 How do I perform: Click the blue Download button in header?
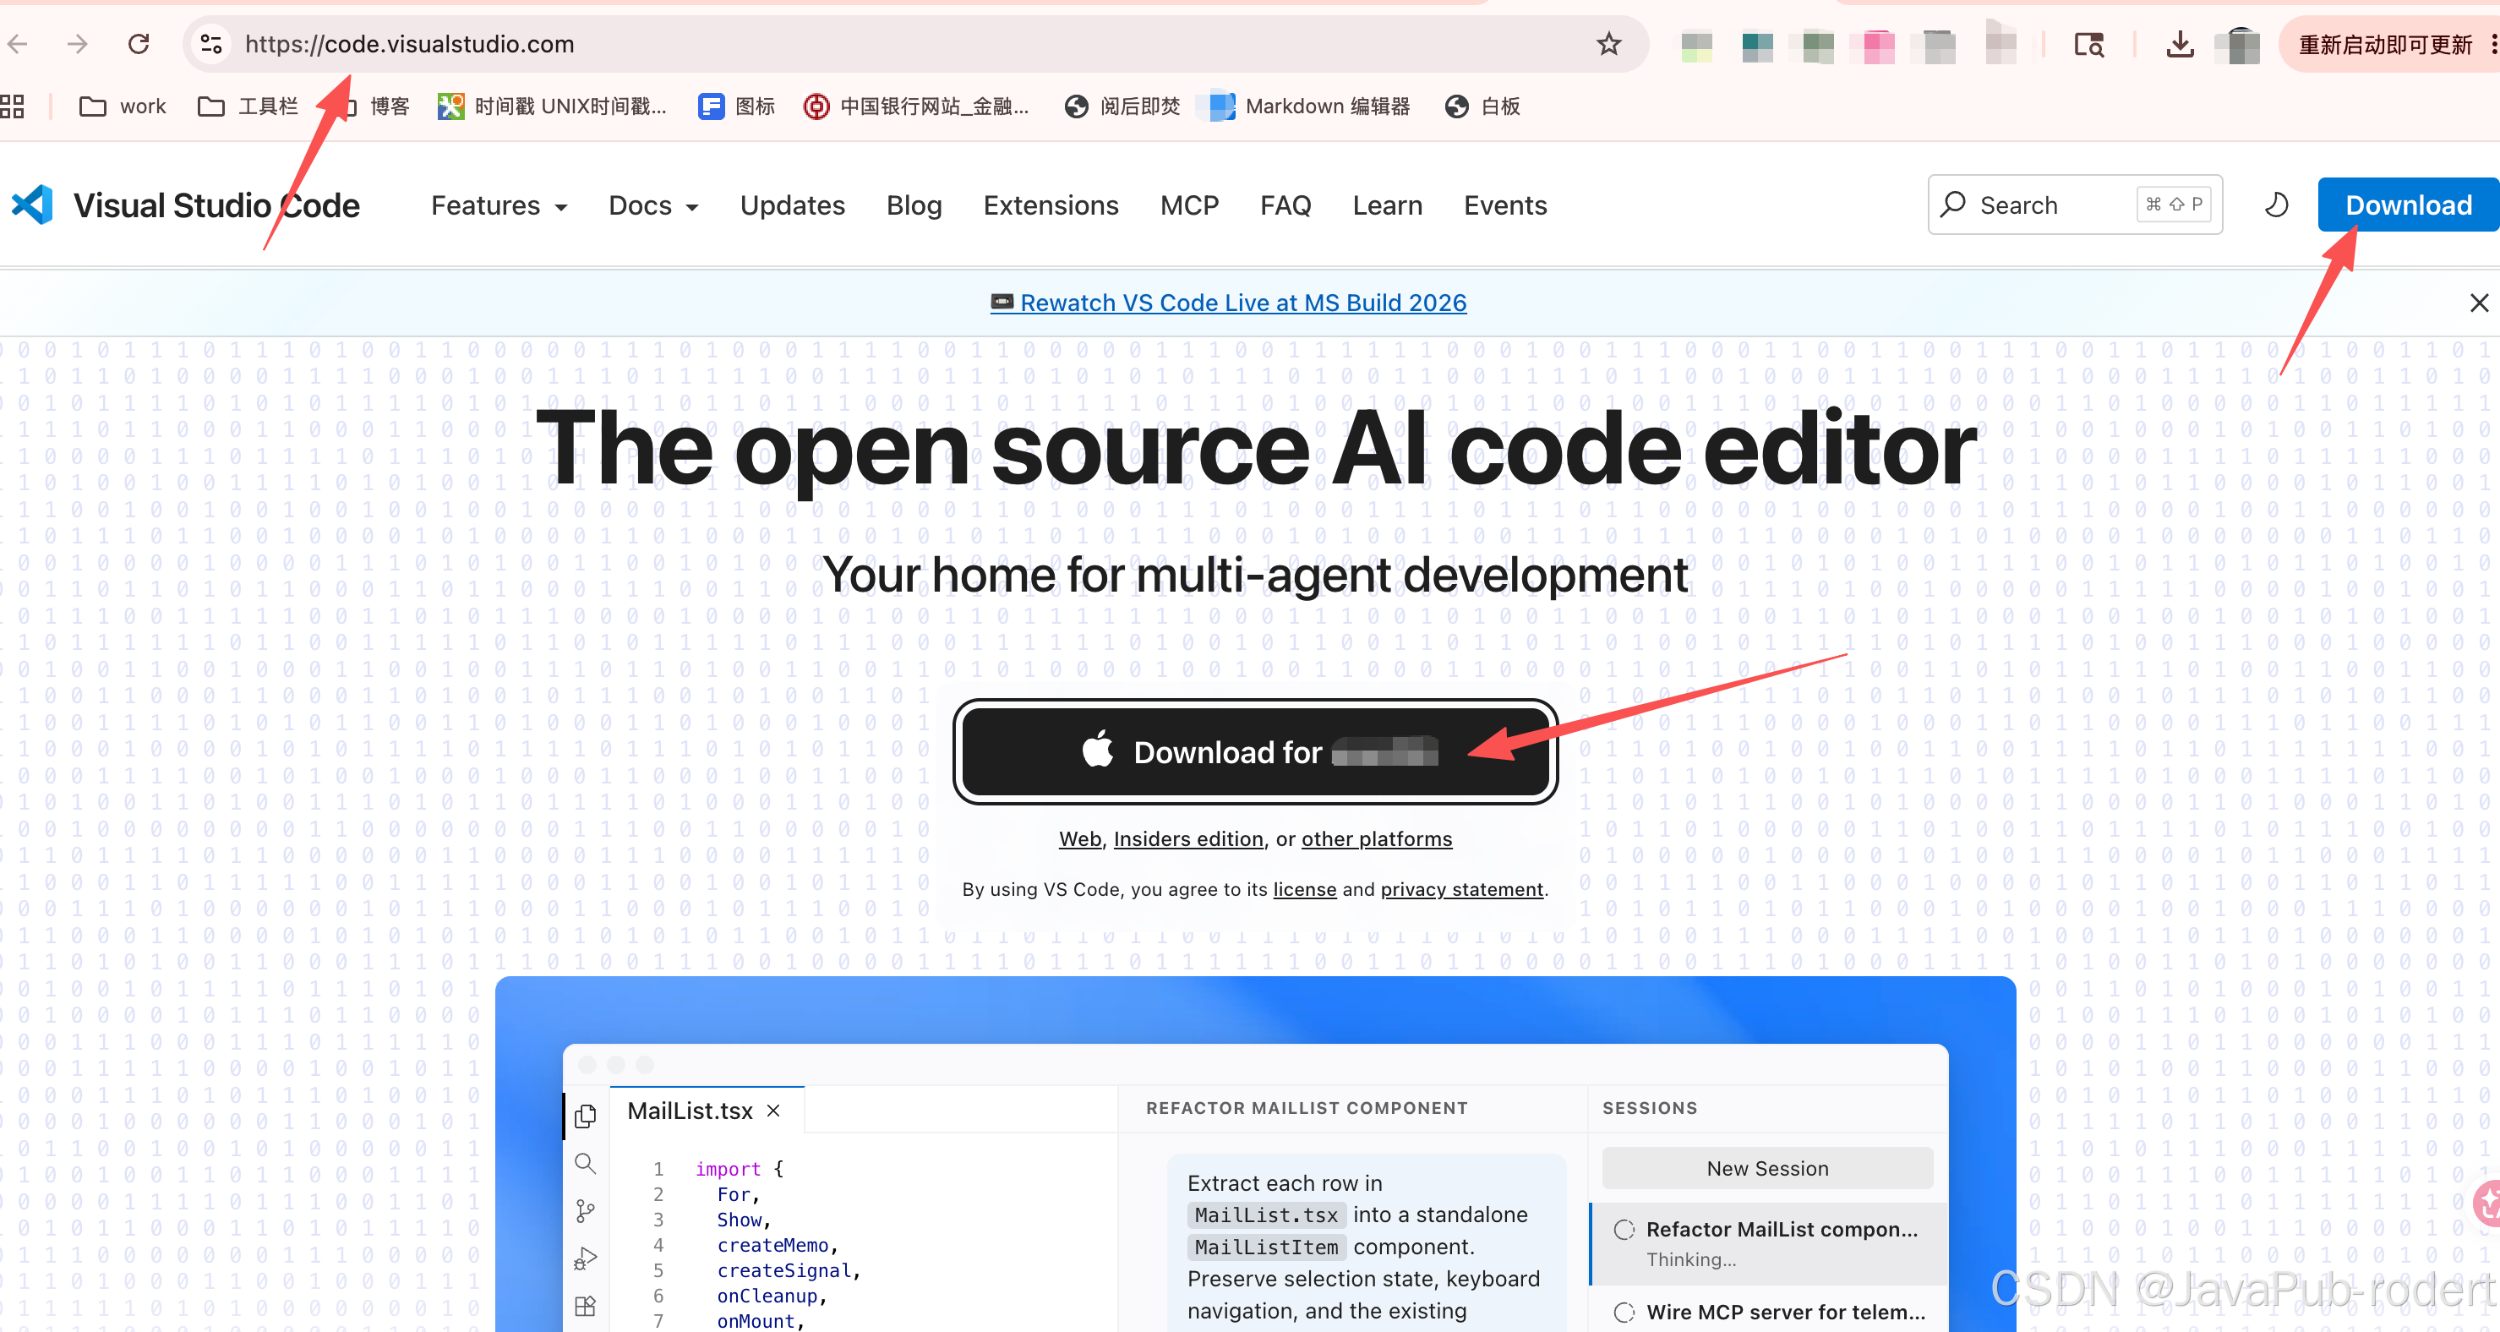tap(2408, 205)
